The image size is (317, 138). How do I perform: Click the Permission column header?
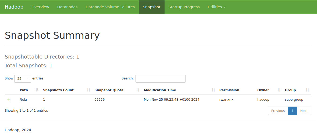pos(229,90)
